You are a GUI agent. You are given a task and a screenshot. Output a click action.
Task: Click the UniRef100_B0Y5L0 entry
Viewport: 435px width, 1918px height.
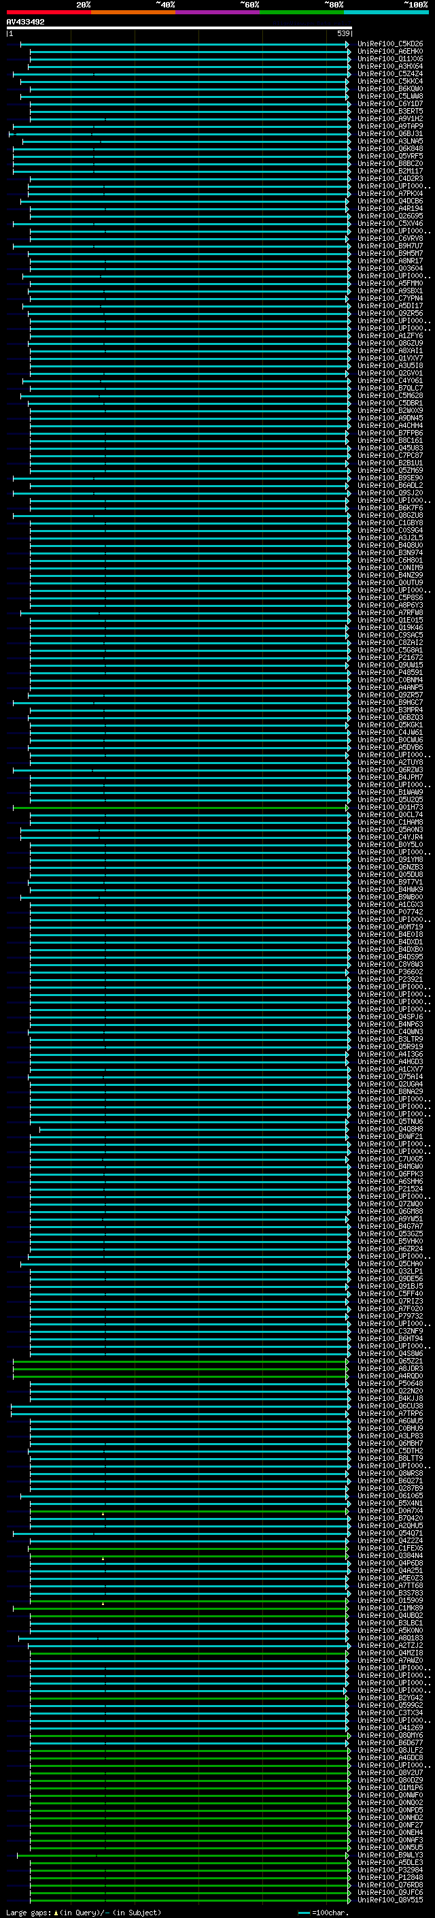coord(390,844)
